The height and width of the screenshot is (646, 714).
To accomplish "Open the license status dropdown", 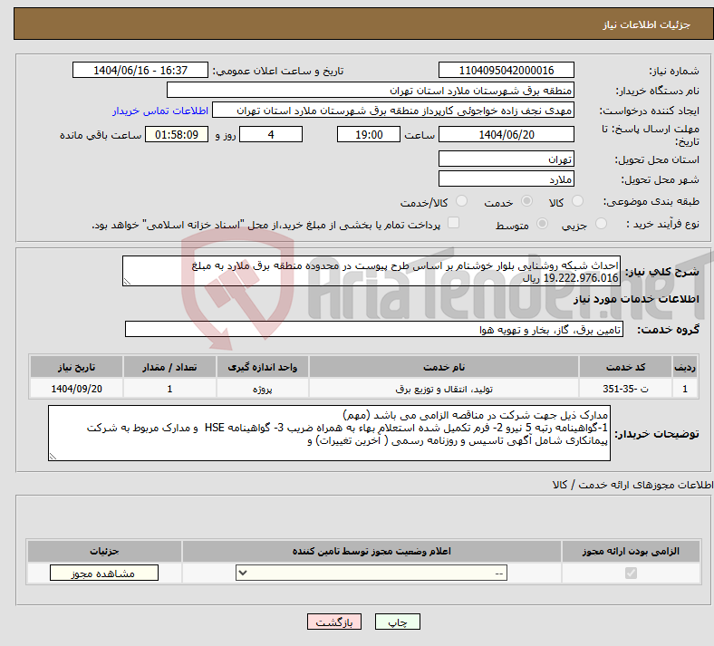I will [x=371, y=573].
